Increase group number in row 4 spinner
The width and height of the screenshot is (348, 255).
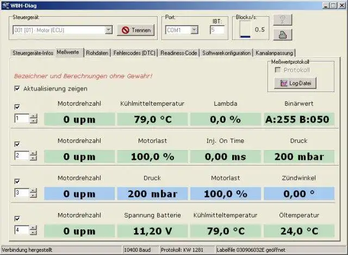click(x=34, y=227)
